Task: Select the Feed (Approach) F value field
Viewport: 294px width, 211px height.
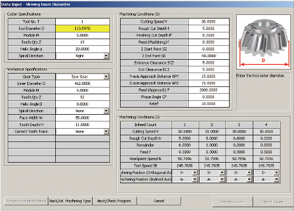Action: (209, 90)
